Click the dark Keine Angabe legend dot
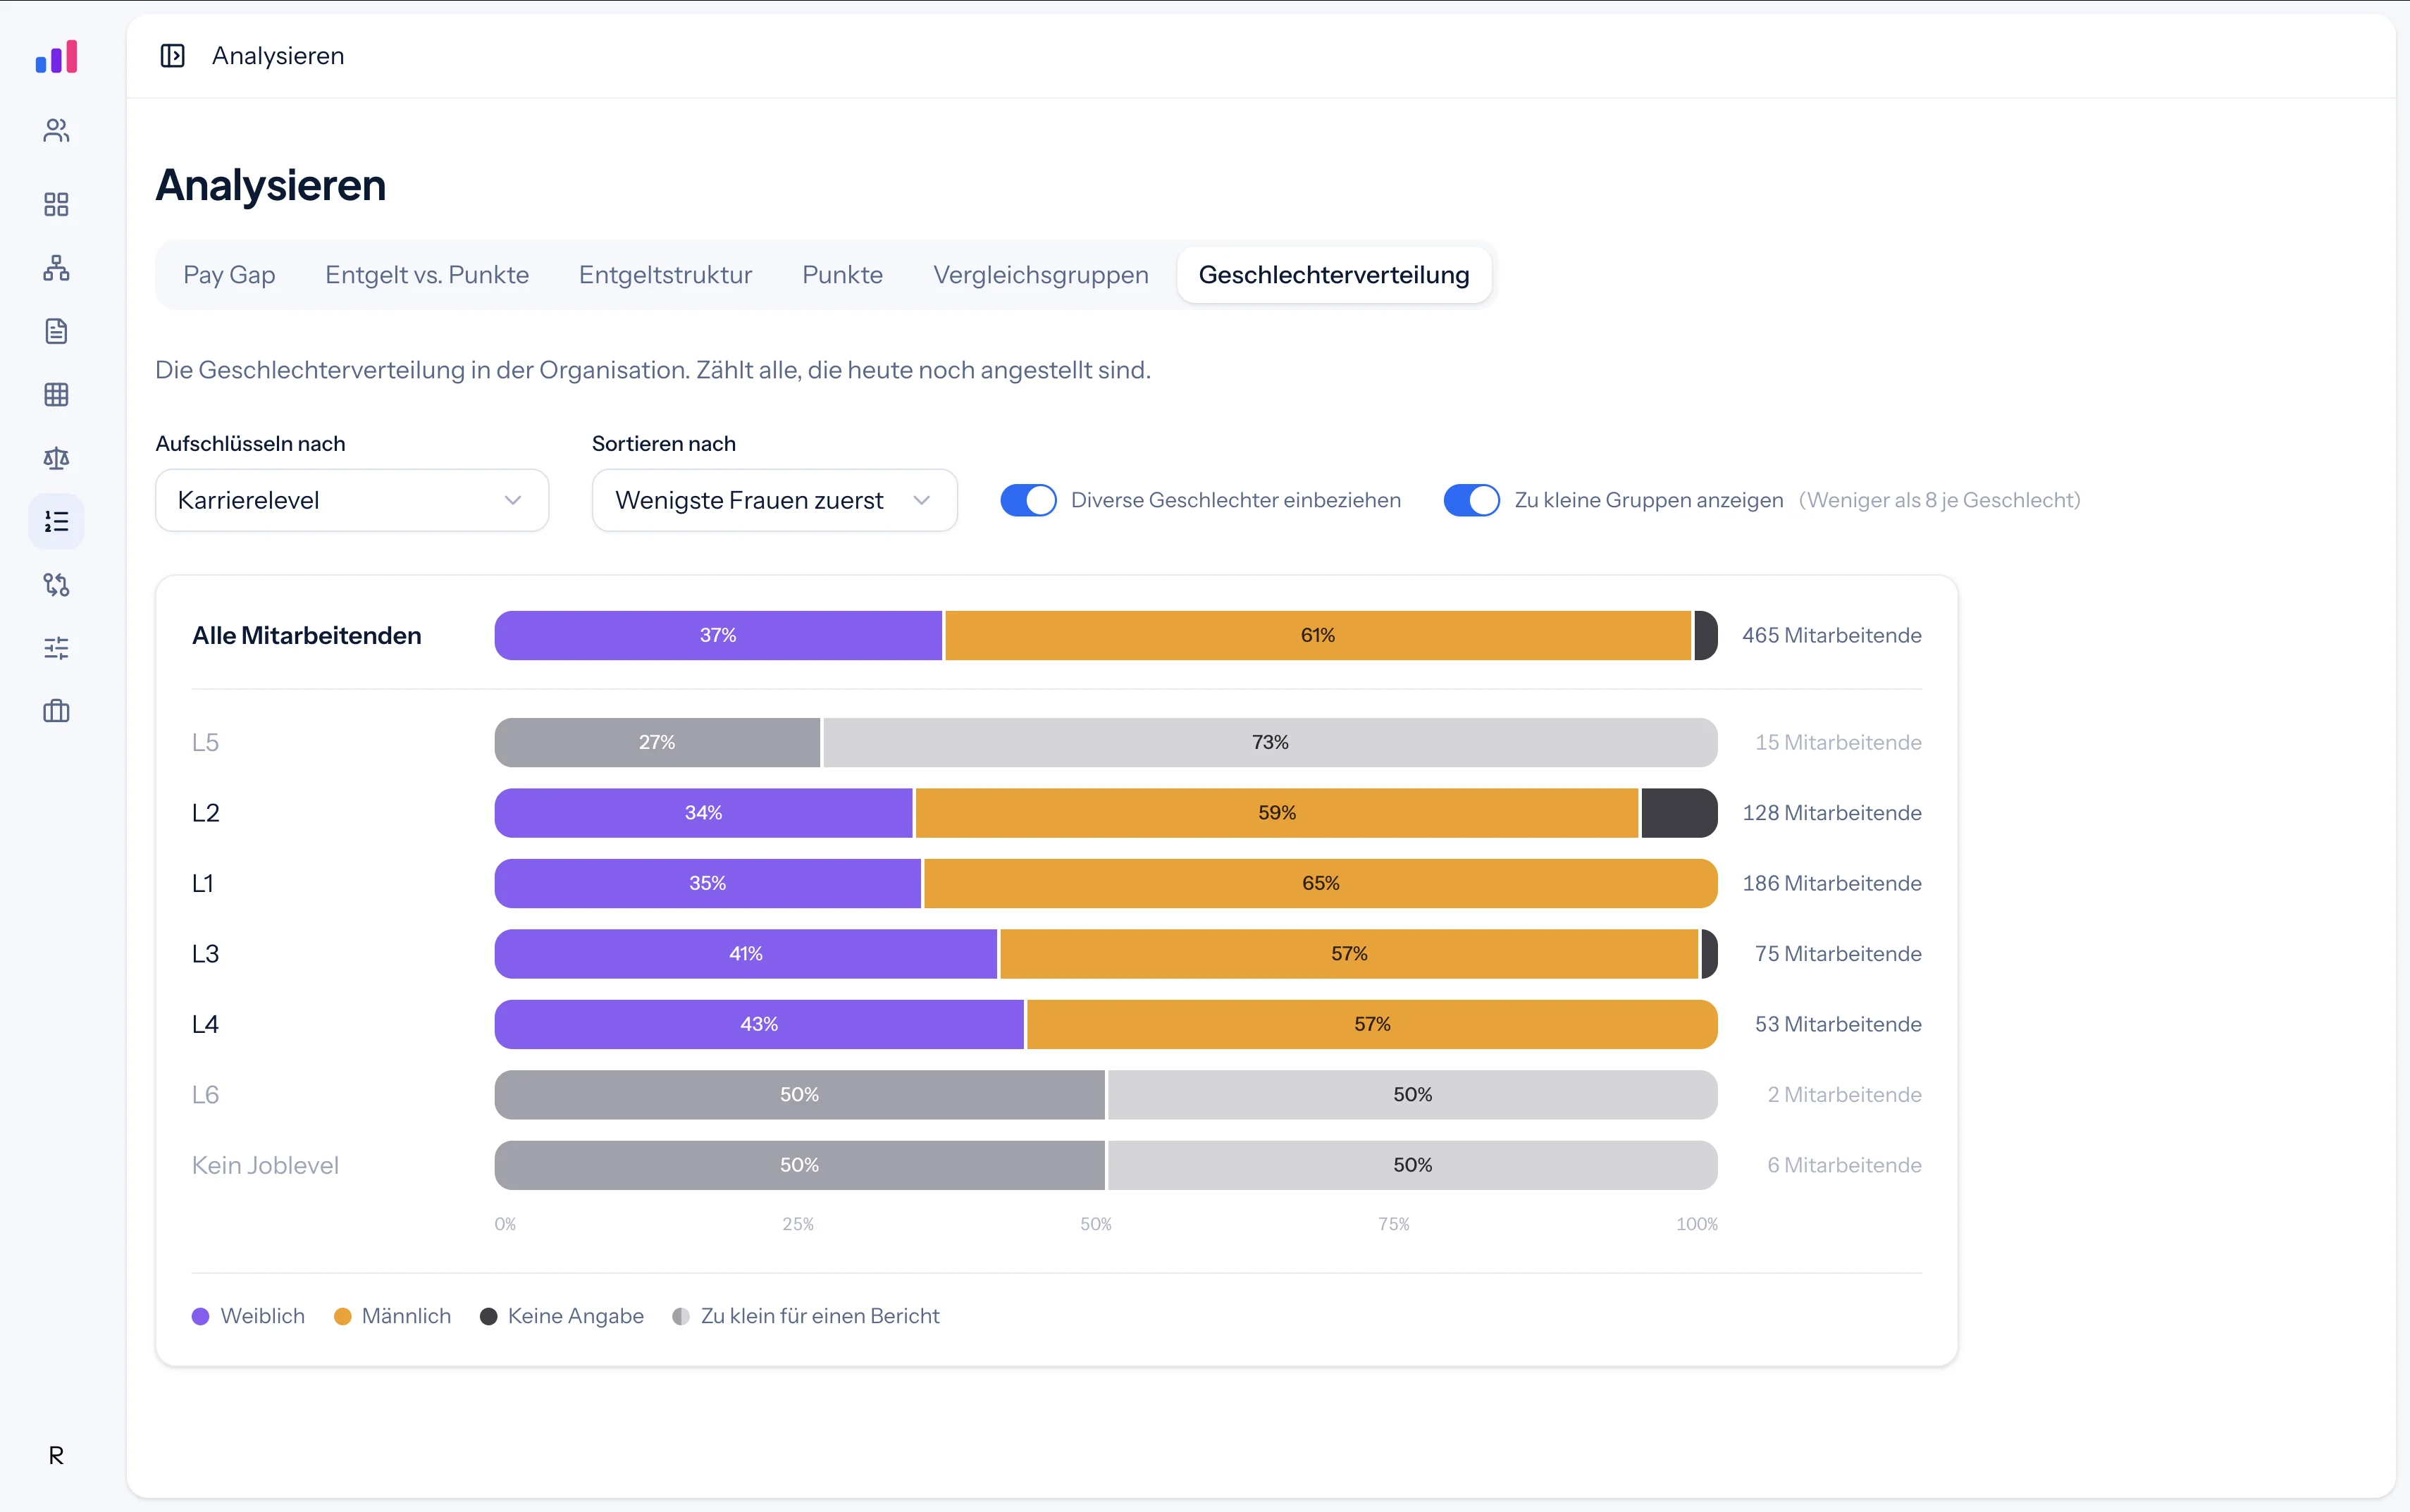The height and width of the screenshot is (1512, 2410). [488, 1317]
